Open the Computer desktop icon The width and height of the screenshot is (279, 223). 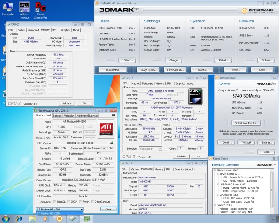pyautogui.click(x=8, y=9)
